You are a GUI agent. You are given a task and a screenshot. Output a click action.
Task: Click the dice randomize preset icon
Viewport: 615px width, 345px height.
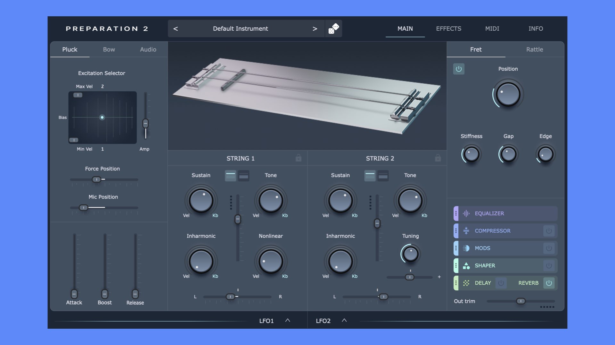point(333,28)
